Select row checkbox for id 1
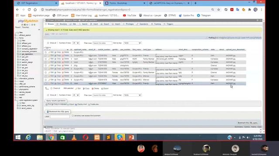 coord(46,52)
